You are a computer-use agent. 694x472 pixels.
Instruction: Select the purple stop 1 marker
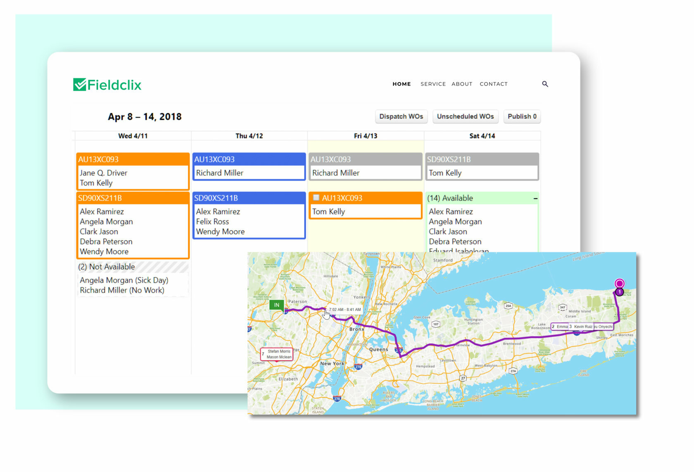coord(619,292)
